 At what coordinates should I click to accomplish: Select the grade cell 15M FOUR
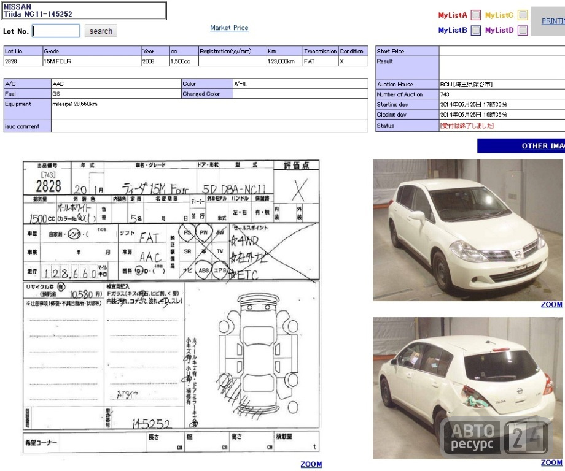click(92, 61)
